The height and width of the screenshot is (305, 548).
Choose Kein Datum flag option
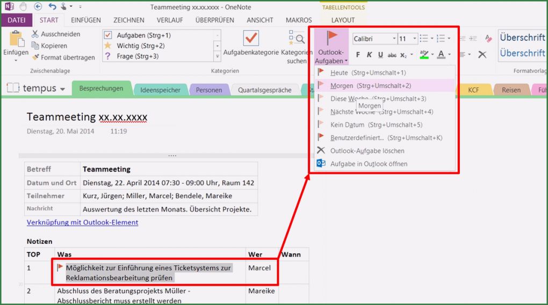[385, 125]
